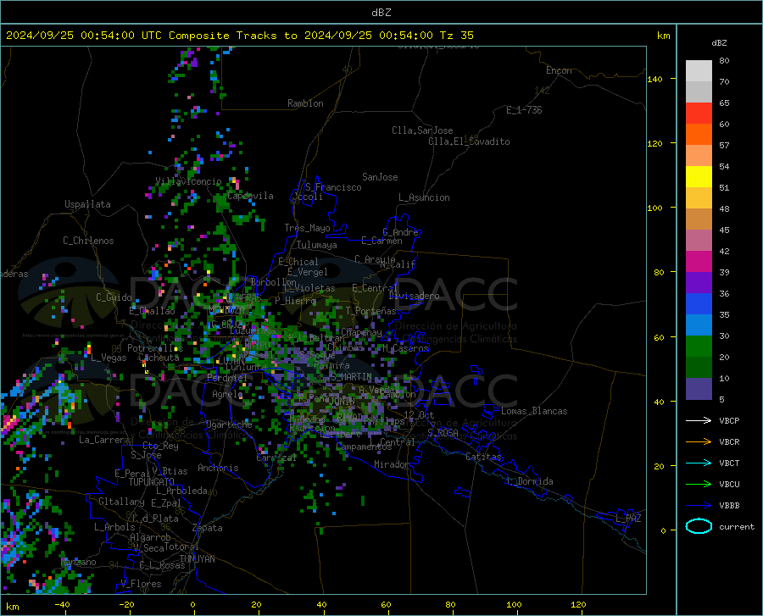
Task: Click the Villavicencio place label
Action: click(188, 181)
